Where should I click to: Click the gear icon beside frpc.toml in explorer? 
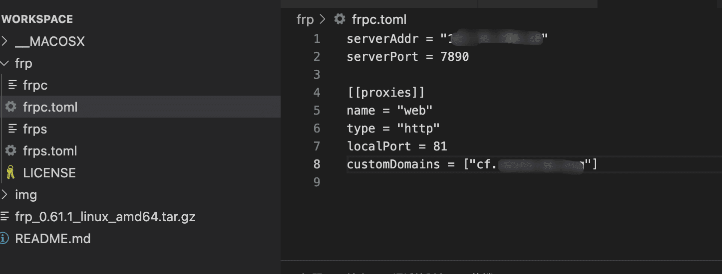[10, 107]
